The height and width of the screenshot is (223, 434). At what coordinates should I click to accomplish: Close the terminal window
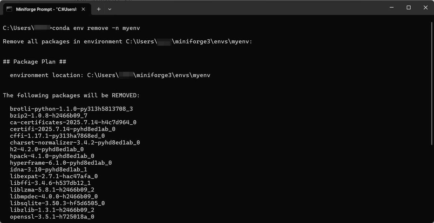tap(426, 7)
